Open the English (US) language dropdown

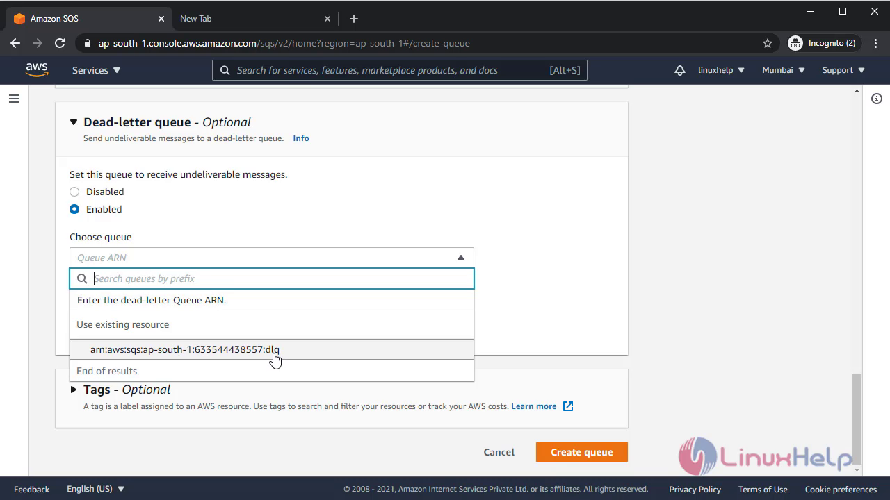pos(96,489)
